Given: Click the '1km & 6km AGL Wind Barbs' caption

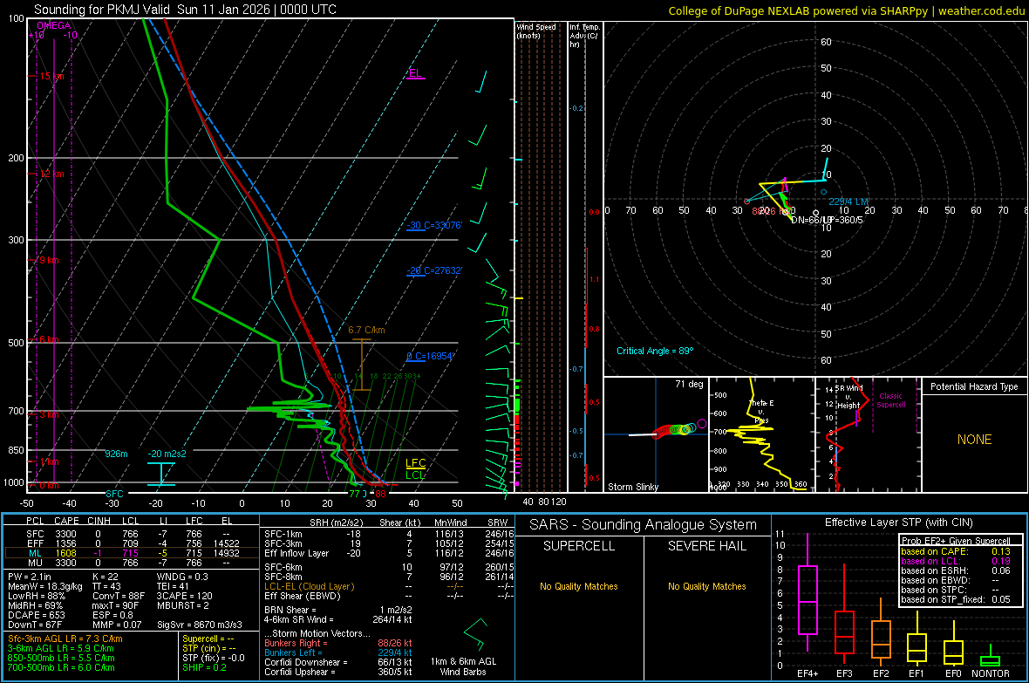Looking at the screenshot, I should (463, 666).
